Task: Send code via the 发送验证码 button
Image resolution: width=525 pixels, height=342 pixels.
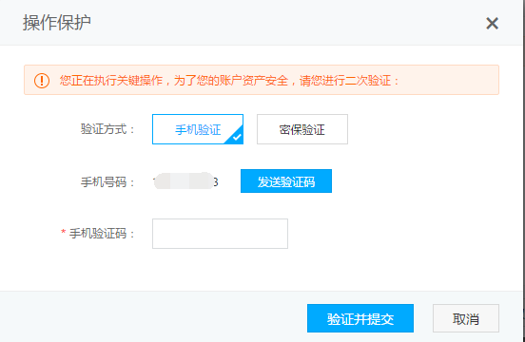Action: pos(286,180)
